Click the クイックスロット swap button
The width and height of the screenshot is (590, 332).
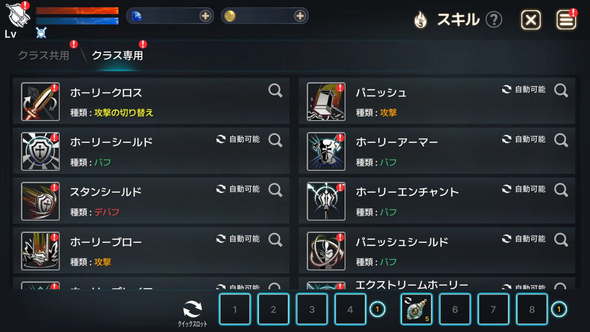pyautogui.click(x=192, y=313)
